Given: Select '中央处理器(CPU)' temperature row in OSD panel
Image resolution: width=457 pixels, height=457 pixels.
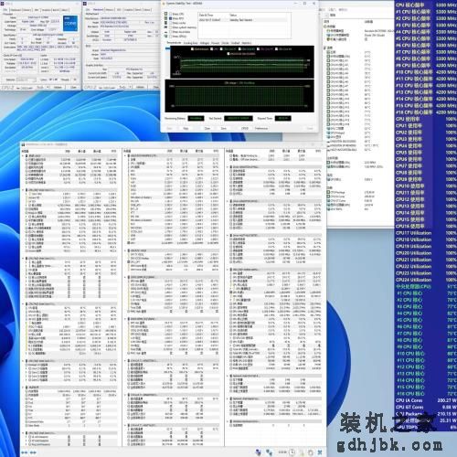Looking at the screenshot, I should click(426, 286).
